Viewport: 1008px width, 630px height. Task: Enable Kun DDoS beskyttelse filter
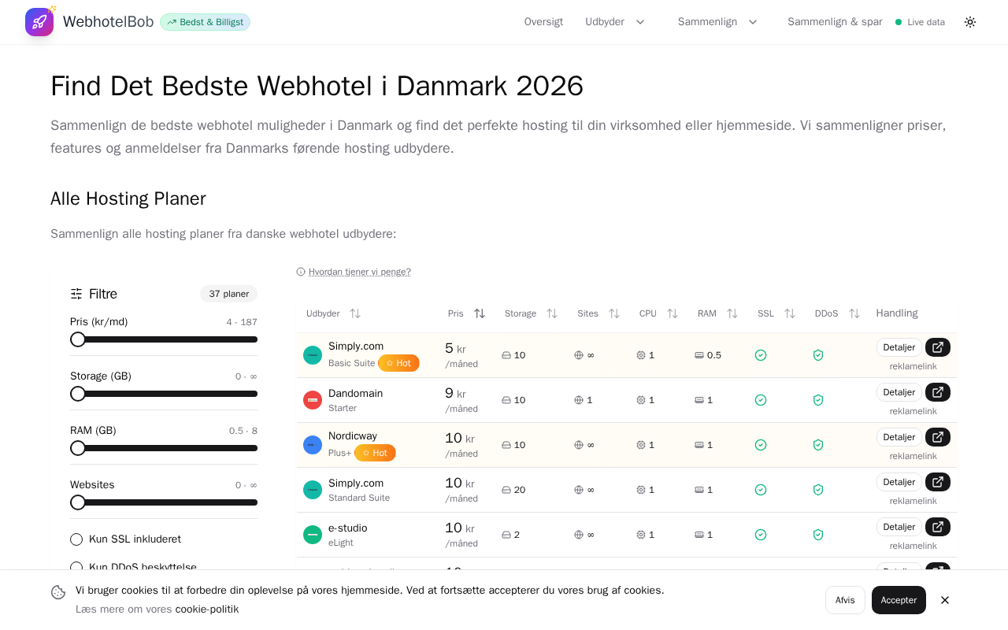pyautogui.click(x=76, y=567)
